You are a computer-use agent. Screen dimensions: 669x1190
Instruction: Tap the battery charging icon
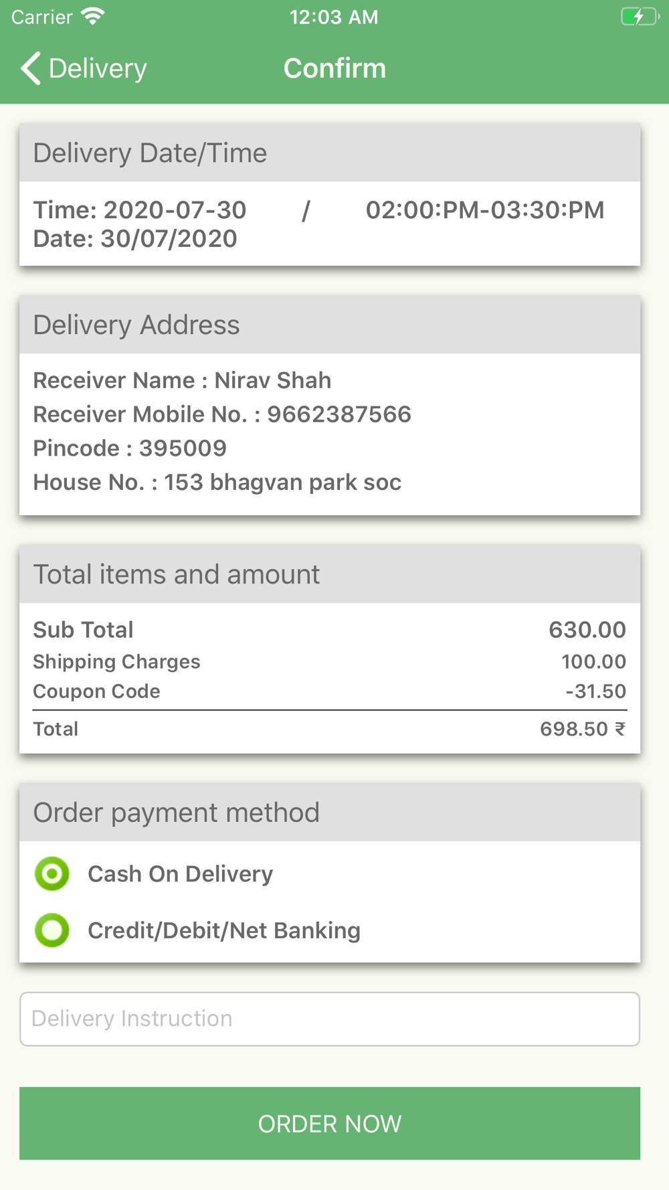pos(639,16)
